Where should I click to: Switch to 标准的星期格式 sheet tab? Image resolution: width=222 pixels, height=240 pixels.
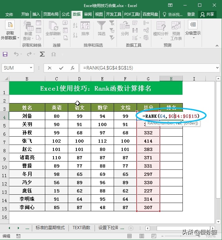click(50, 228)
